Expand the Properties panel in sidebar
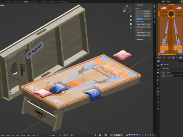Viewport: 183px width, 137px height. pyautogui.click(x=136, y=40)
